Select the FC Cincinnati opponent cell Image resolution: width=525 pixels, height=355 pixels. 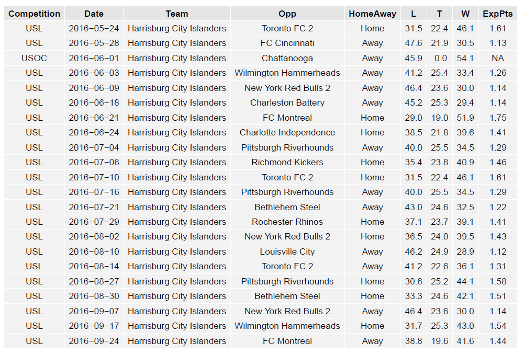(287, 43)
